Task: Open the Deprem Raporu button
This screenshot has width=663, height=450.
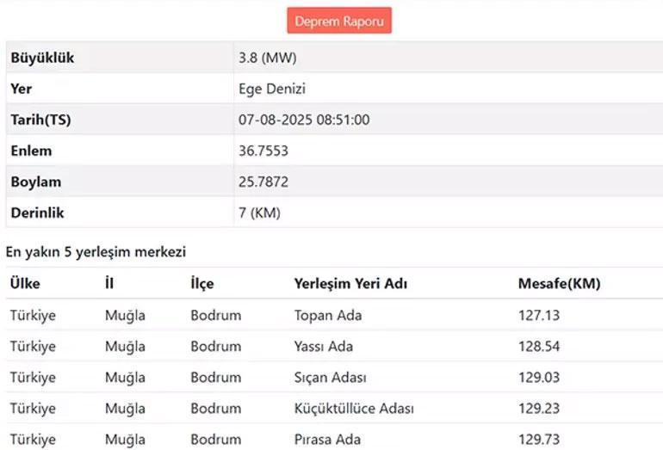Action: coord(339,21)
